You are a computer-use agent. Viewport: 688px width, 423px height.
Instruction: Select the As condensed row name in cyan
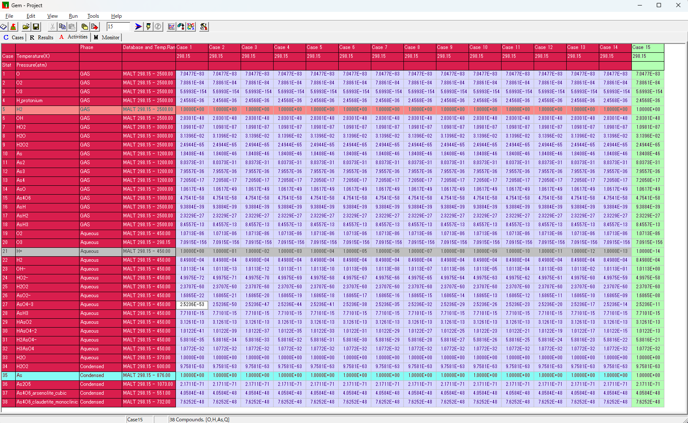point(47,375)
